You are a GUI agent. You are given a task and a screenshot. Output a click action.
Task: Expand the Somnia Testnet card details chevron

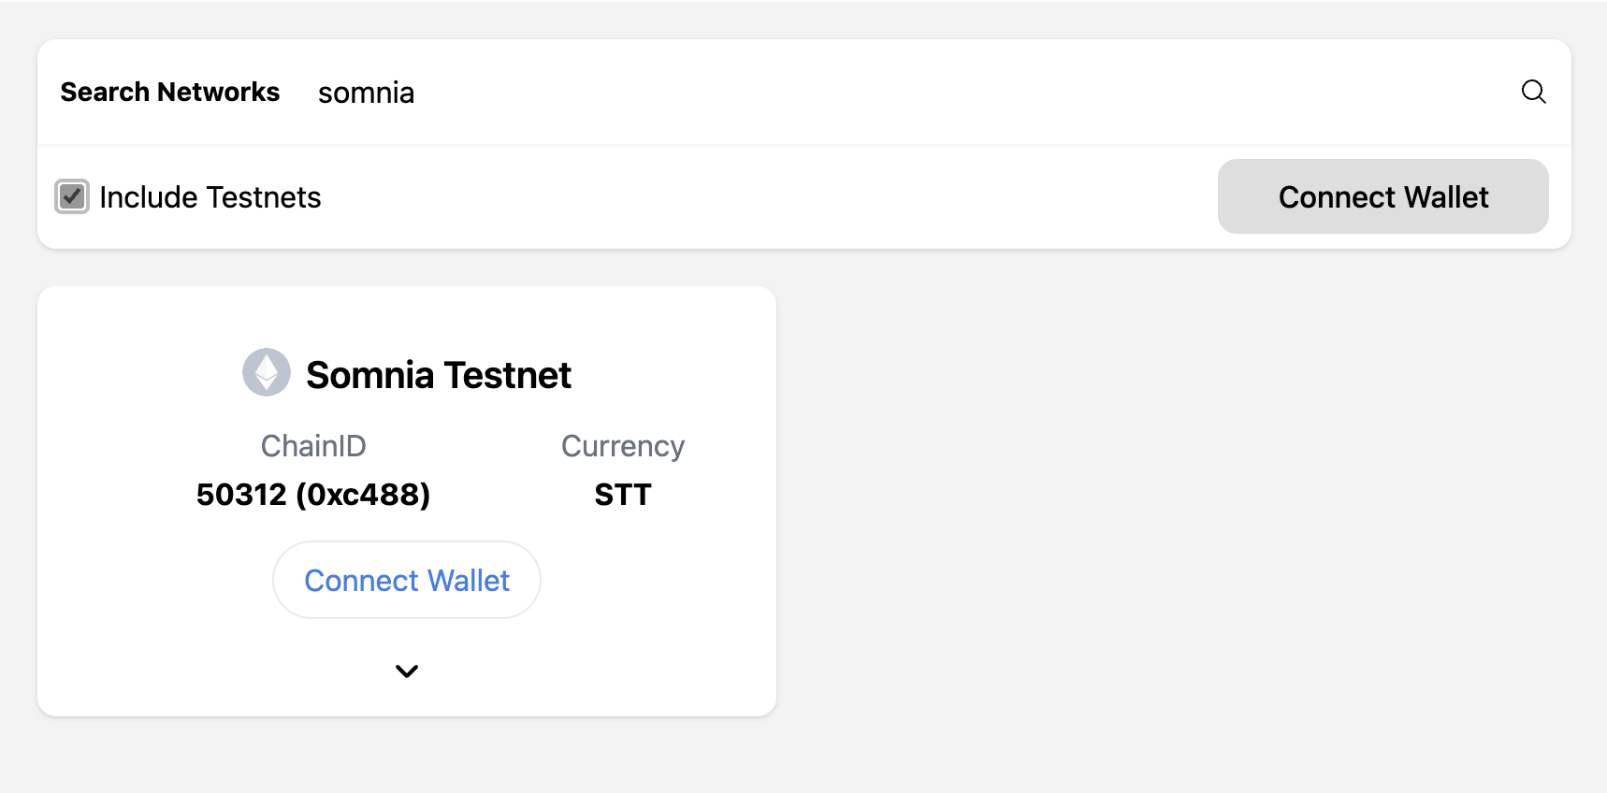tap(407, 670)
